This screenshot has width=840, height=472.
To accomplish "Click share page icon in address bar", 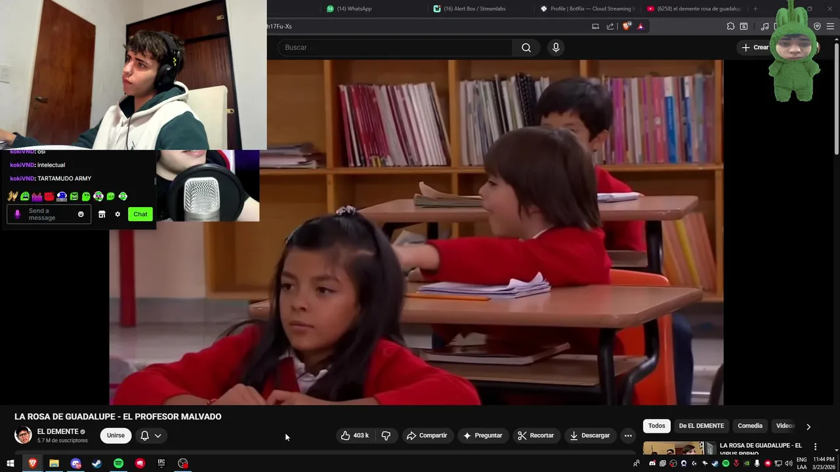I will point(610,26).
